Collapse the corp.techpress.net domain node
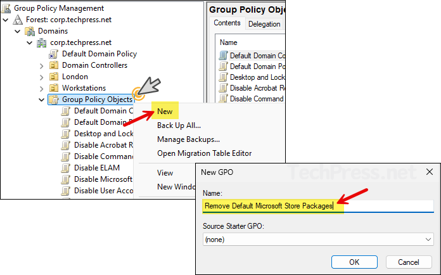 (30, 42)
